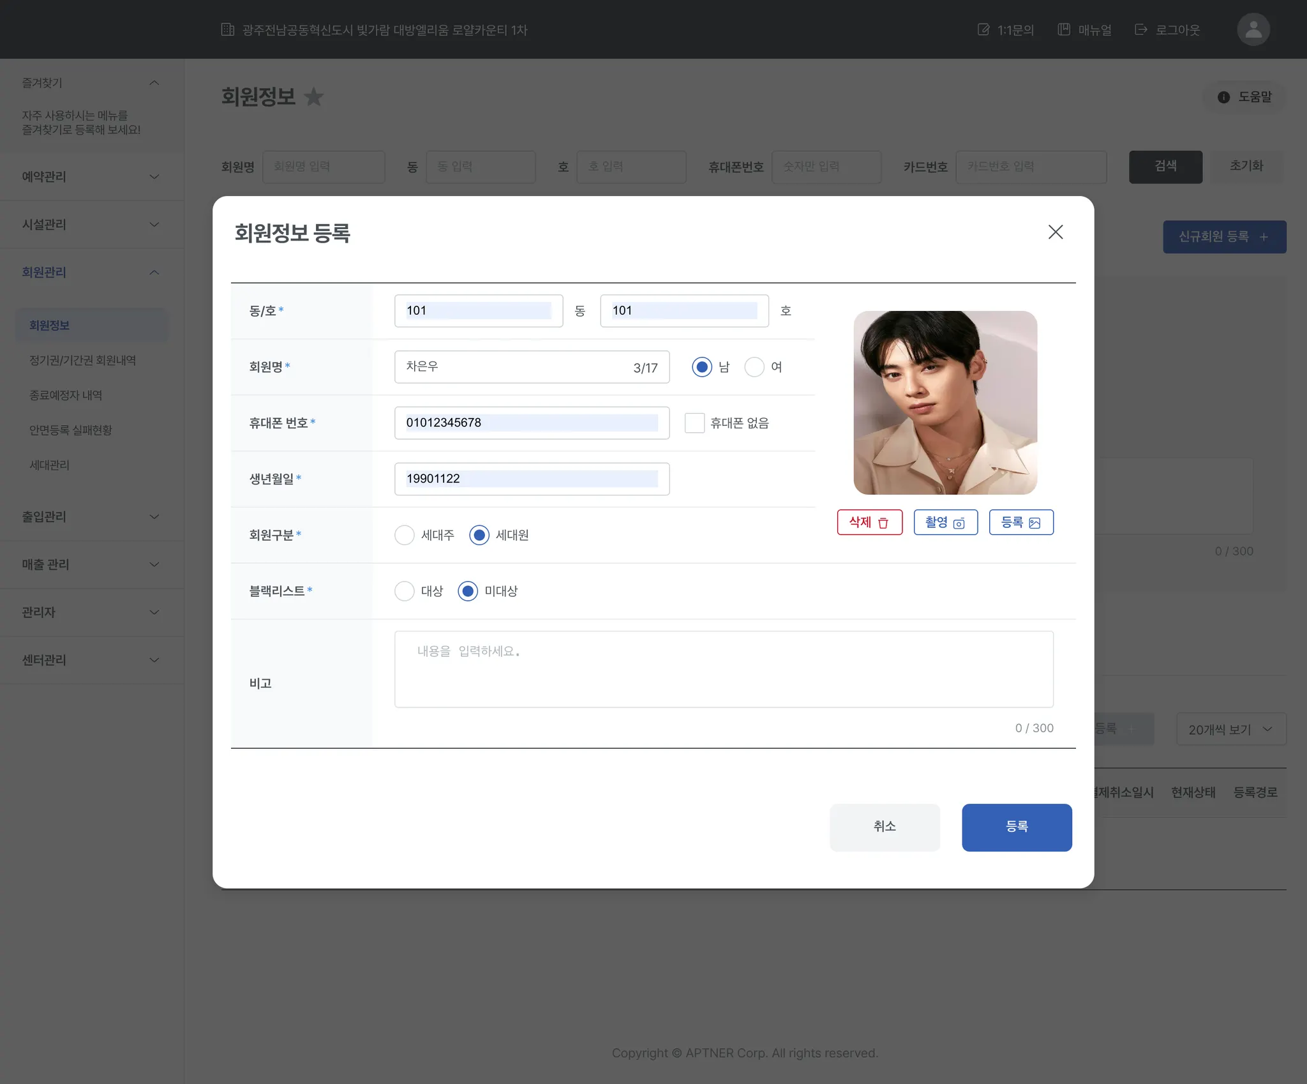The height and width of the screenshot is (1084, 1307).
Task: Open 세대관리 sidebar menu item
Action: [x=50, y=465]
